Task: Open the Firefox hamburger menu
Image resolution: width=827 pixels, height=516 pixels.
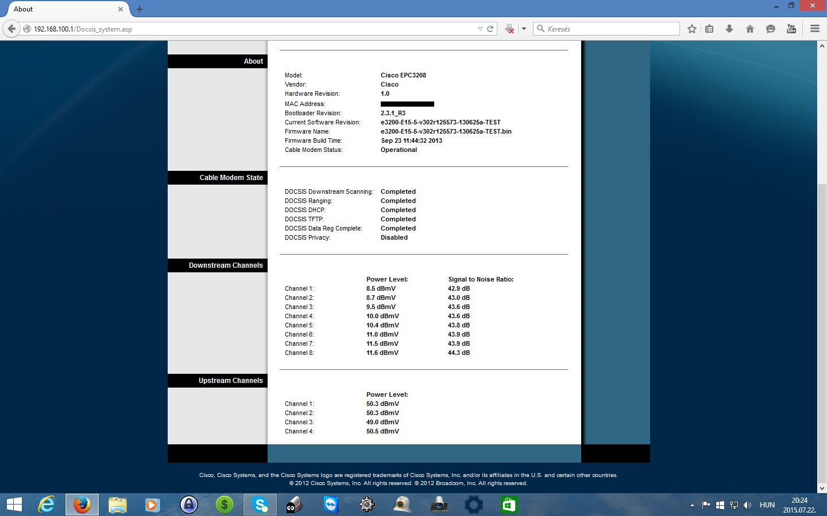Action: point(815,29)
